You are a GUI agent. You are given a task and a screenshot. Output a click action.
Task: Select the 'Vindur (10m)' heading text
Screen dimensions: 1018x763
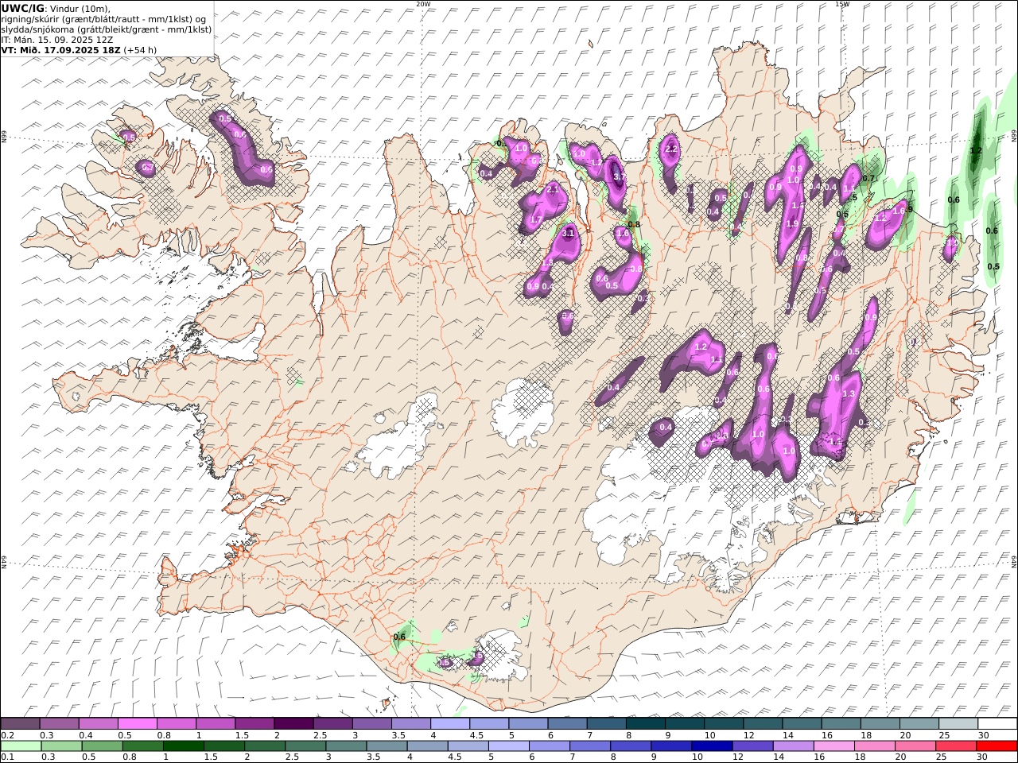80,9
